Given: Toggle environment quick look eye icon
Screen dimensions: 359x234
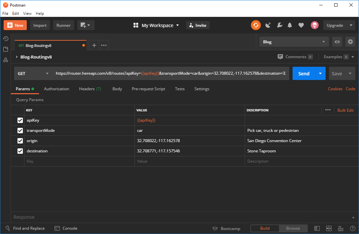Looking at the screenshot, I should [337, 42].
